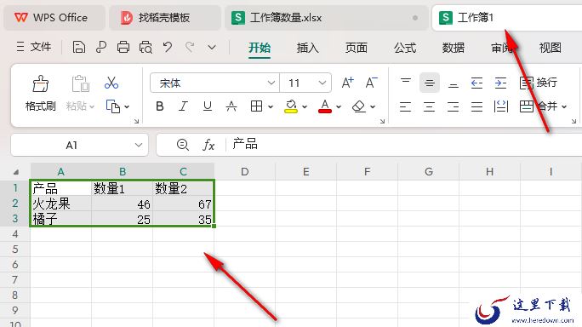Click the formula bar input field
The height and width of the screenshot is (327, 582).
tap(404, 145)
